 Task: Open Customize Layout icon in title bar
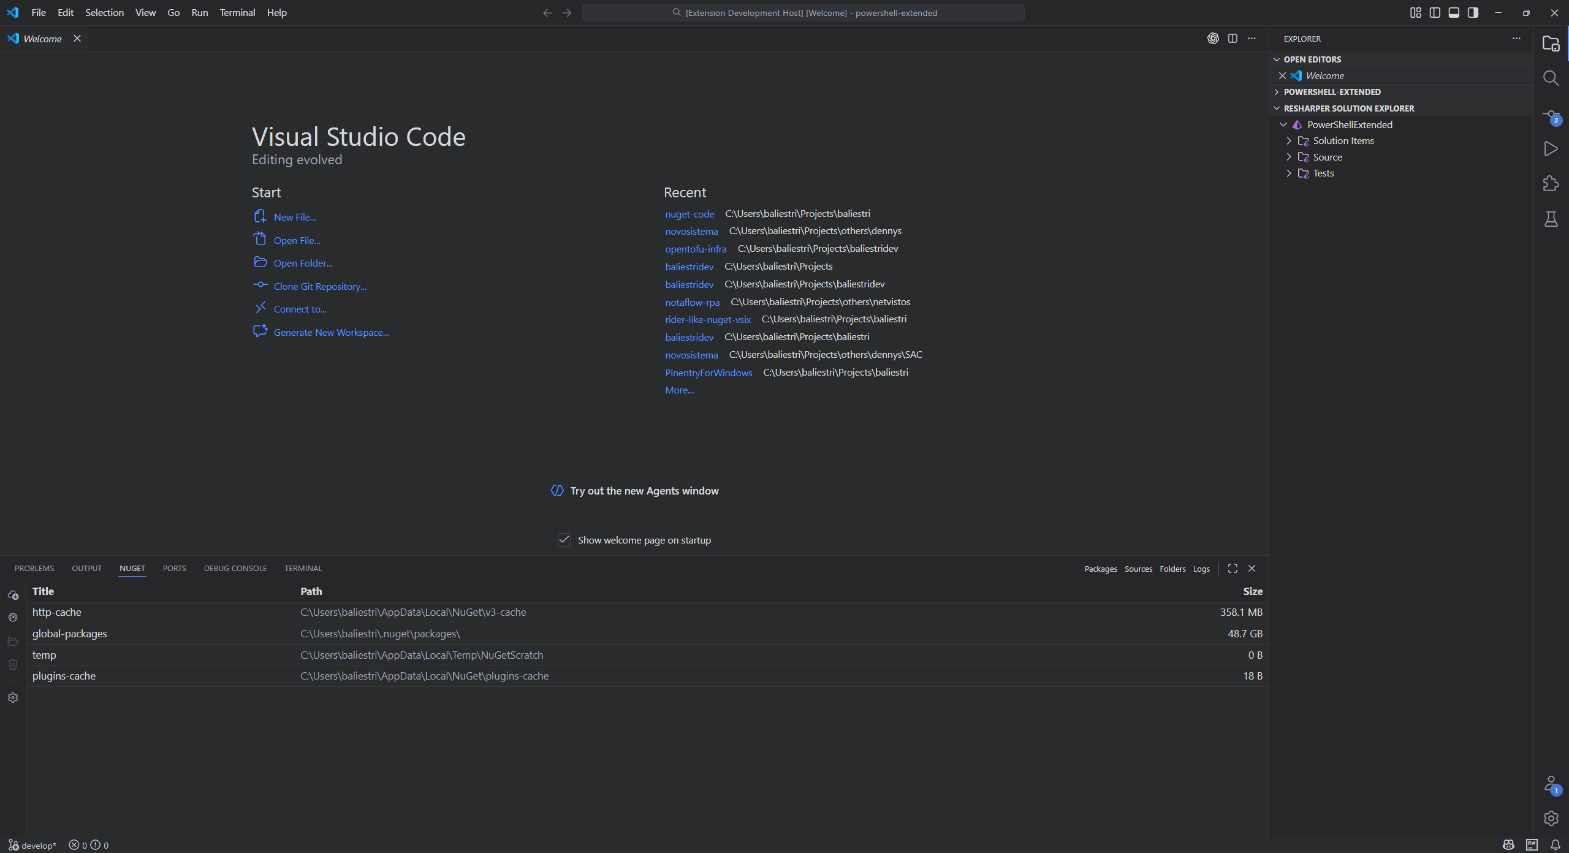coord(1415,13)
